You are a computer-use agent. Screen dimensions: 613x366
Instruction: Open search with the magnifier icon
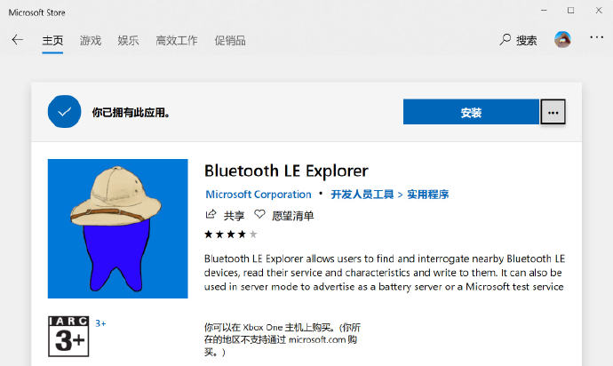(x=506, y=39)
